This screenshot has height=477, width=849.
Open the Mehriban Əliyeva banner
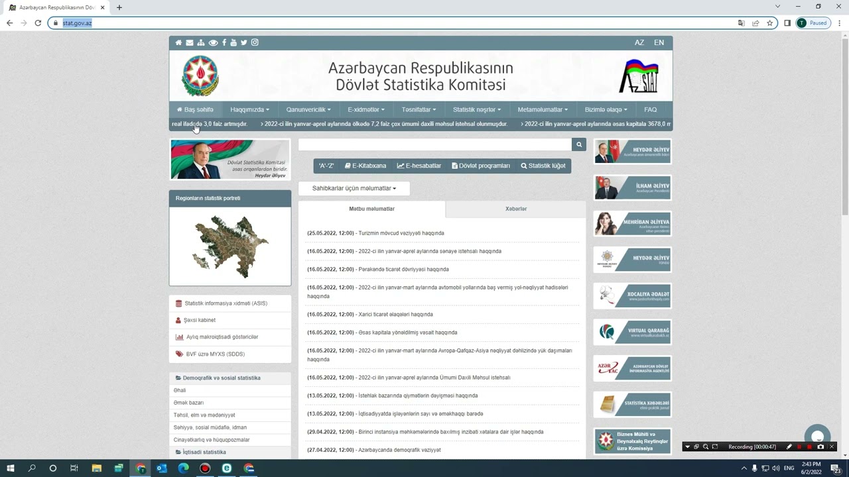[632, 223]
